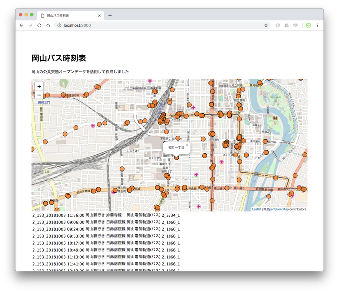Open the Leaflet attribution link
The width and height of the screenshot is (339, 293).
click(256, 209)
